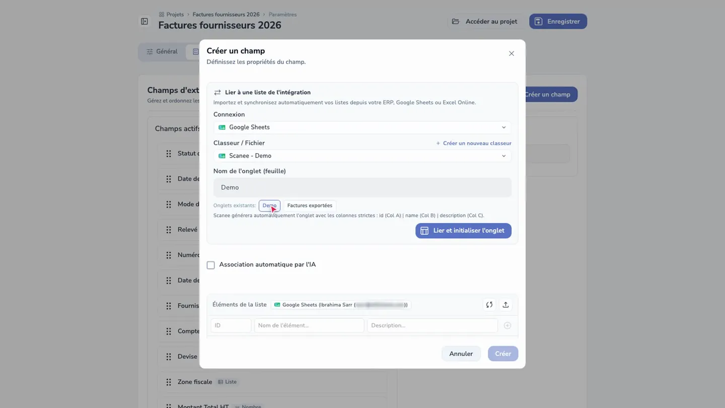Click the Paramètres breadcrumb text
The image size is (725, 408).
(x=282, y=15)
